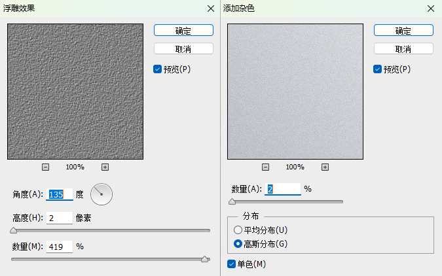Click the 分布 group label

(251, 216)
